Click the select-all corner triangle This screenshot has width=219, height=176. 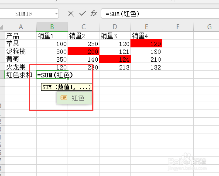coord(2,27)
